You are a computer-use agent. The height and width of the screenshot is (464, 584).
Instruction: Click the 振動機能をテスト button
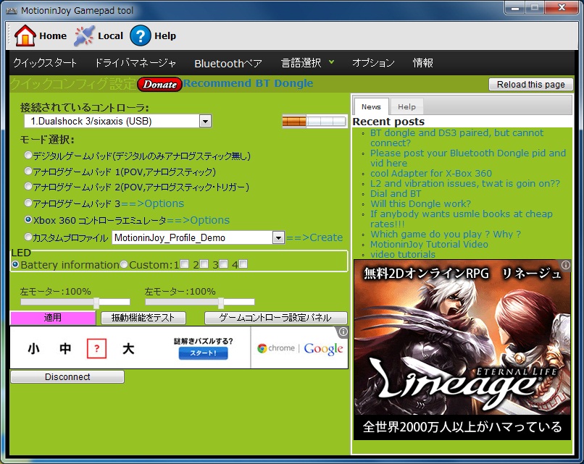click(143, 318)
